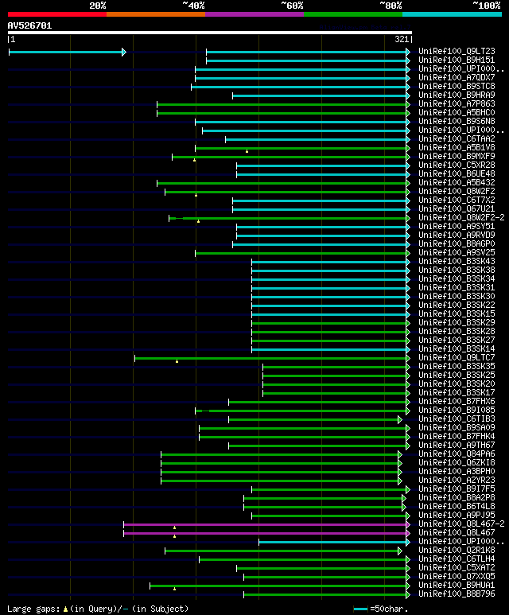Select the UniRef100_Q2R1K8 label
Screen dimensions: 509x615
[457, 550]
